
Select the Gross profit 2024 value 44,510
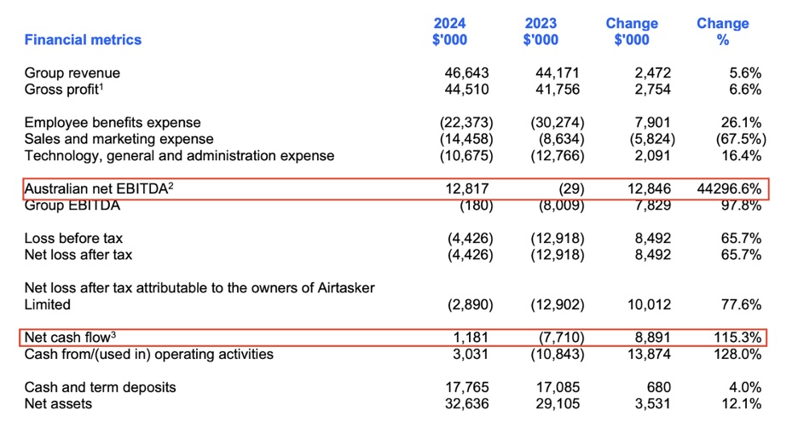(x=466, y=90)
